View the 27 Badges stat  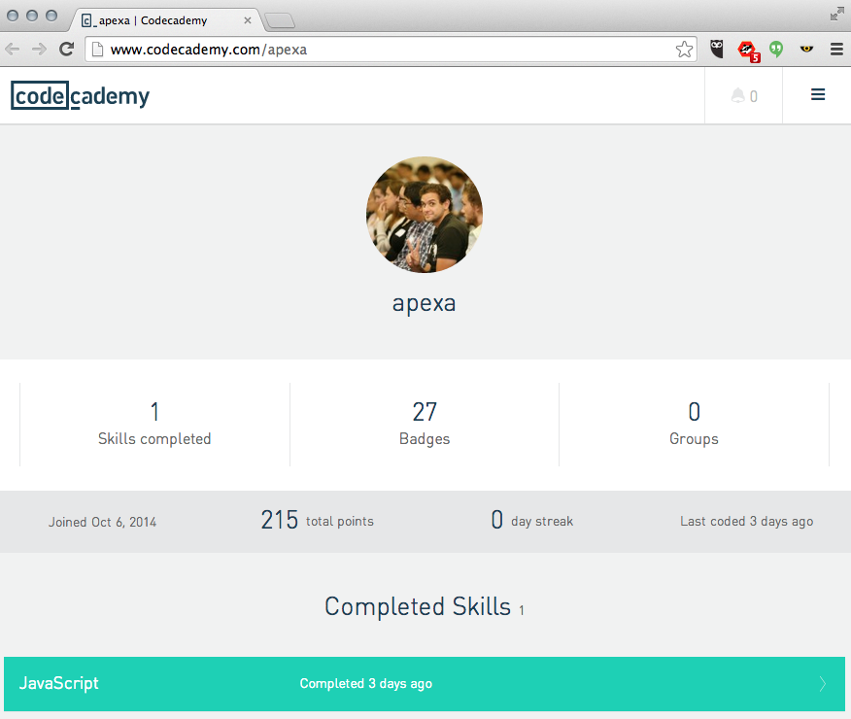coord(425,424)
